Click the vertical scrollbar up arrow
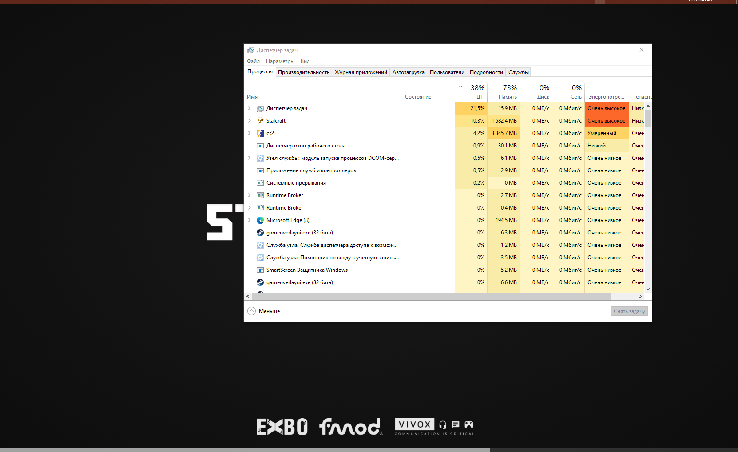The image size is (738, 452). 648,106
